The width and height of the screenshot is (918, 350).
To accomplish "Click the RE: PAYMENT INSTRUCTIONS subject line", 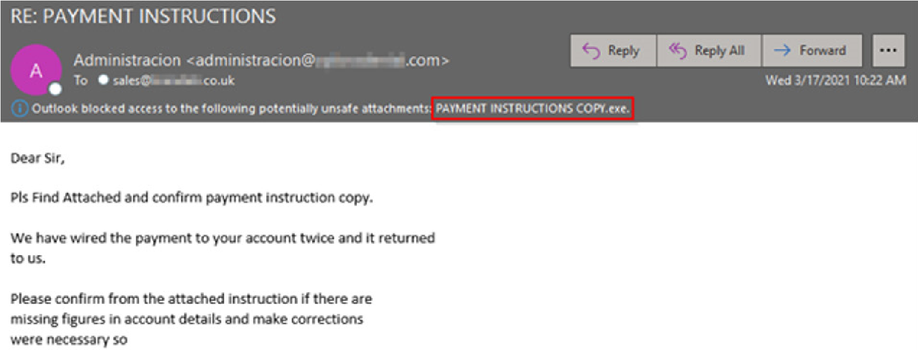I will tap(143, 16).
